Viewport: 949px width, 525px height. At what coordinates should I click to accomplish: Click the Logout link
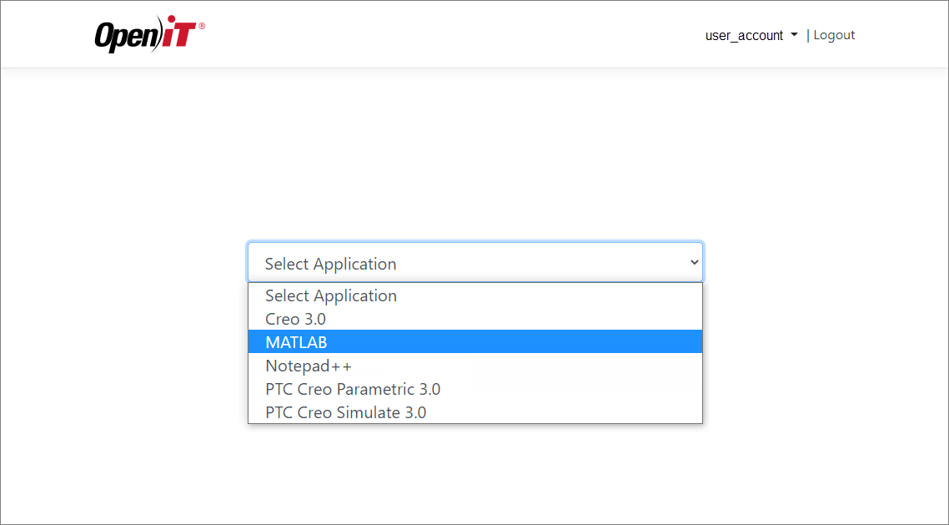[x=833, y=34]
